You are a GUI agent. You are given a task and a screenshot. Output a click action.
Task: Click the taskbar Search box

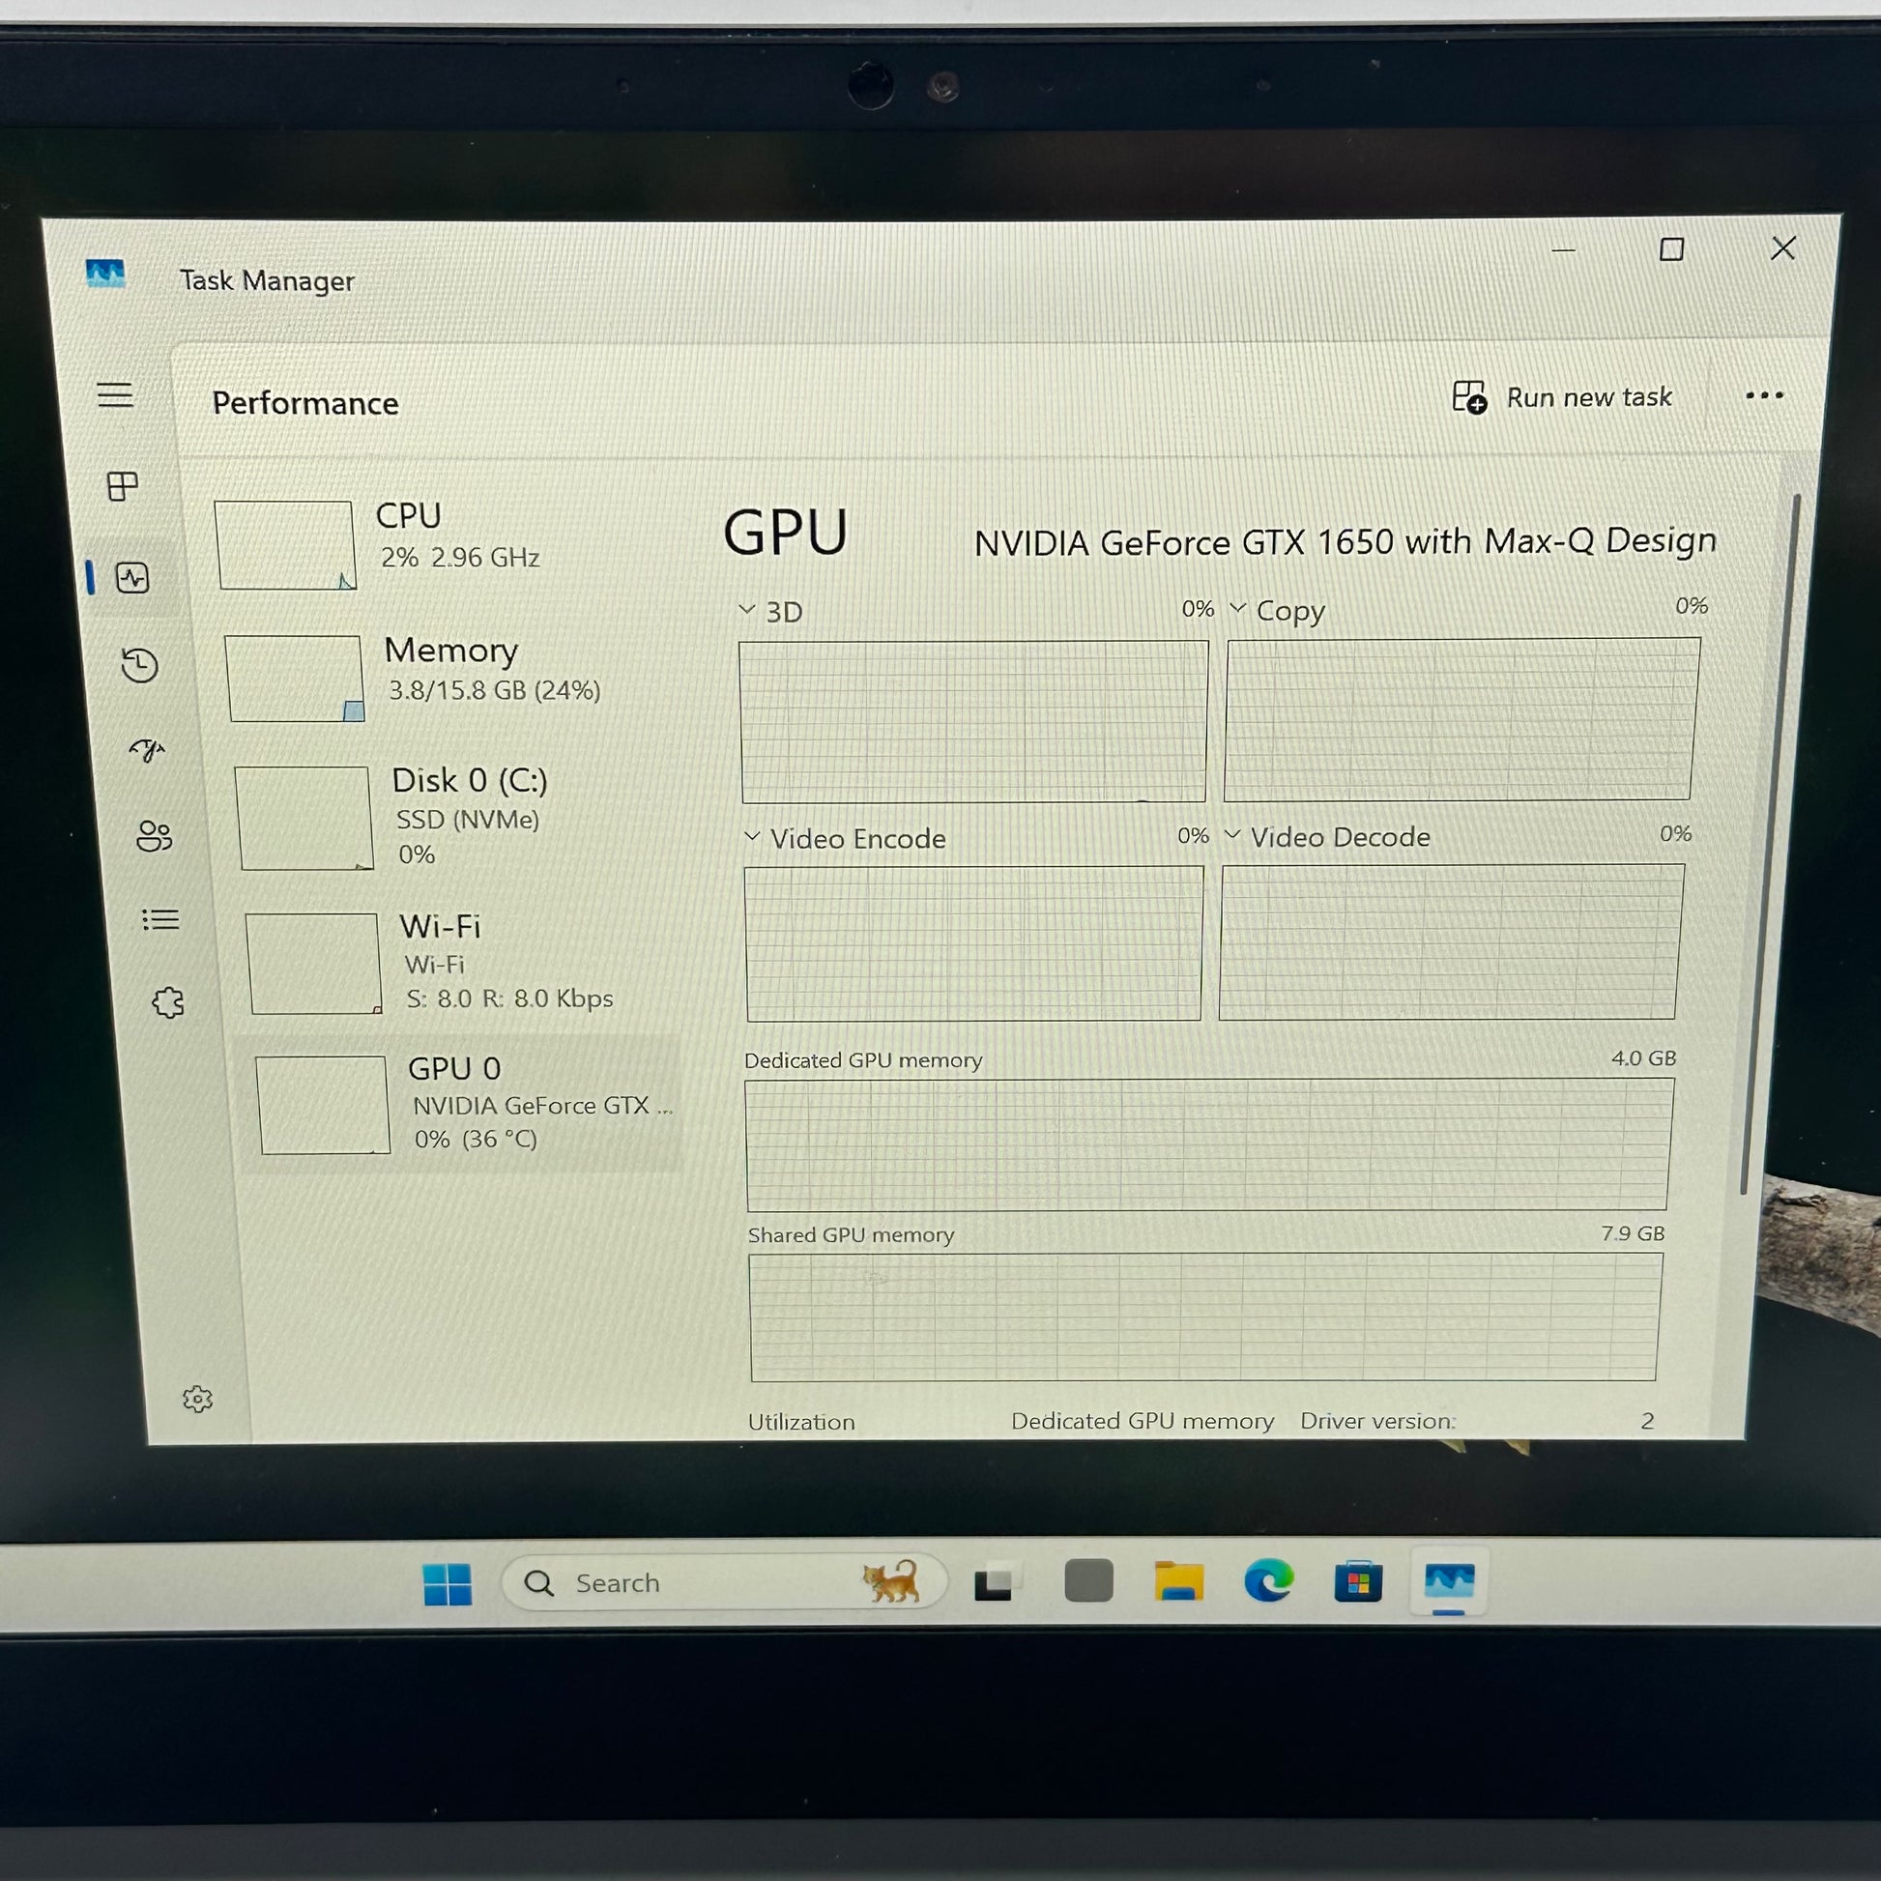(724, 1583)
